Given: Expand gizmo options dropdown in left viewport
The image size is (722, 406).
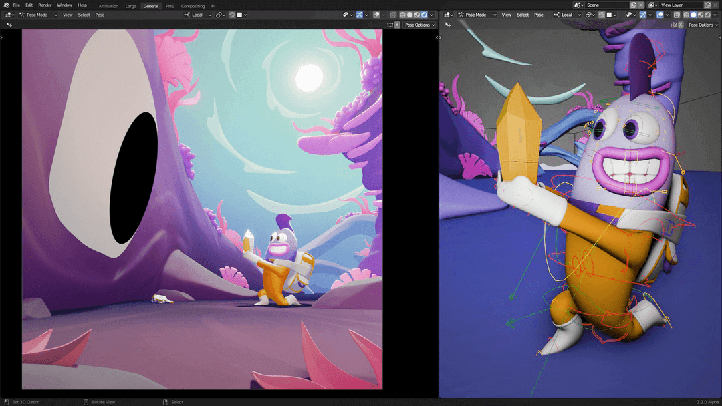Looking at the screenshot, I should click(366, 15).
